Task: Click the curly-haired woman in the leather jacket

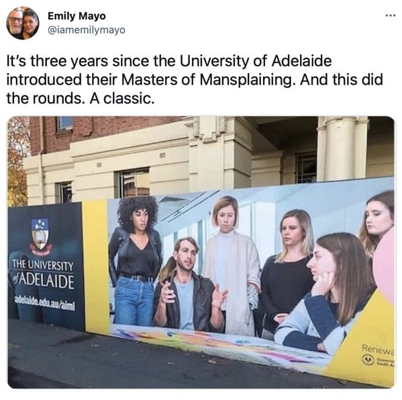Action: [x=135, y=261]
